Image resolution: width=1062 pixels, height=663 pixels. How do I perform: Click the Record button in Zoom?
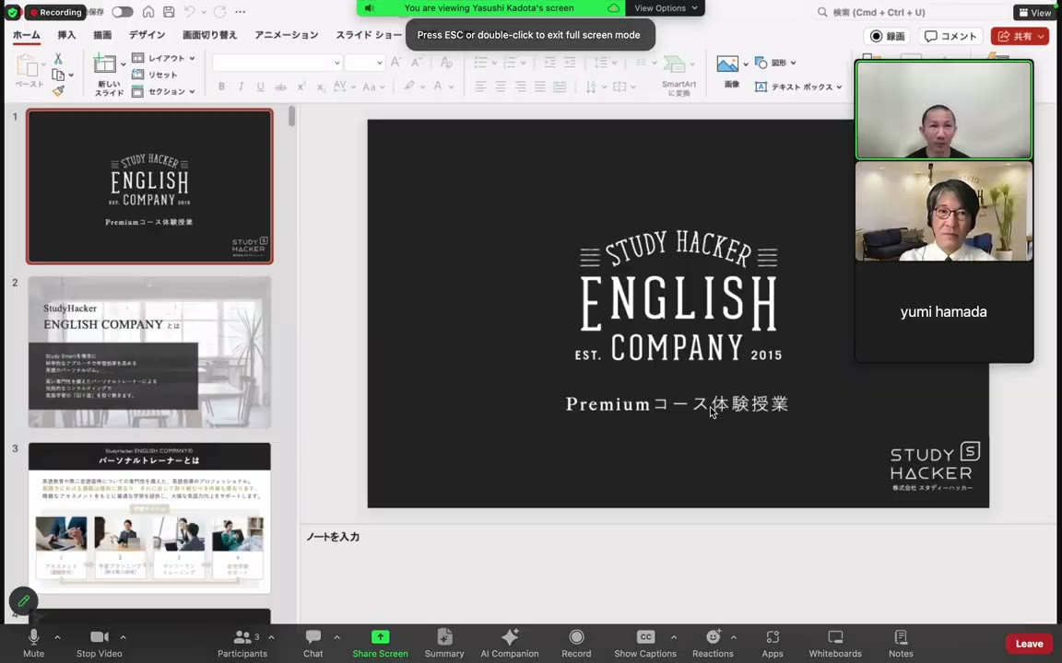pos(576,644)
